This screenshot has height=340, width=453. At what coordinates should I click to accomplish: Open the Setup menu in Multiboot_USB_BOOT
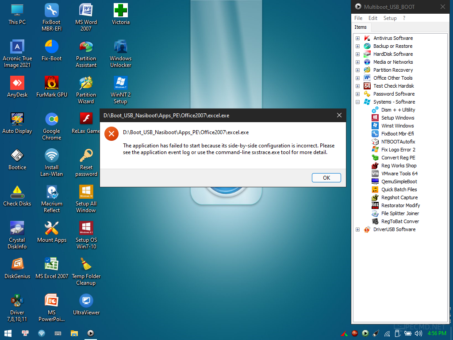coord(390,18)
